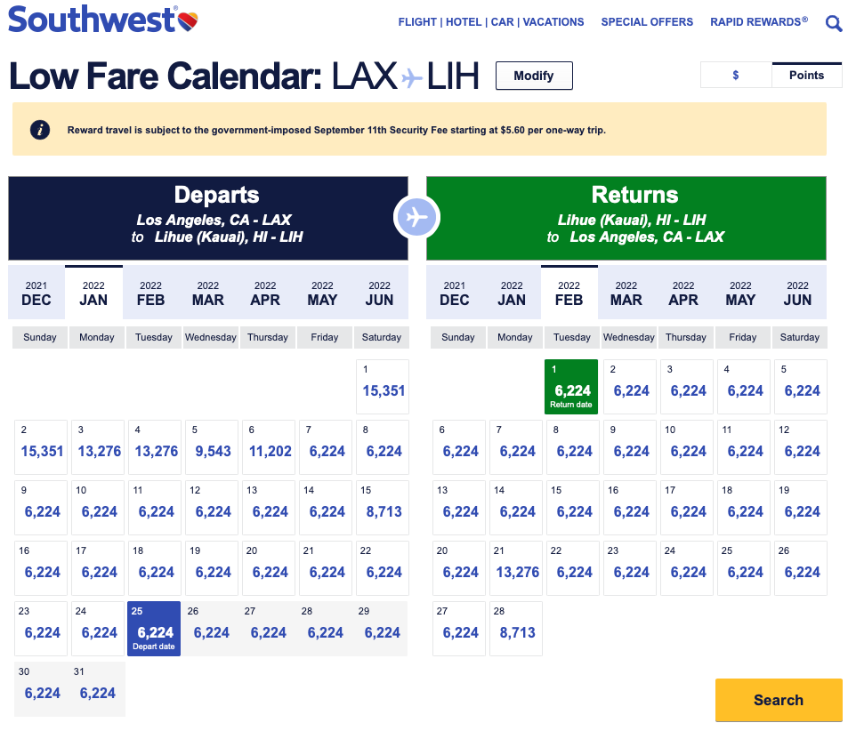Screen dimensions: 848x731
Task: Open the Modify search button
Action: click(x=534, y=76)
